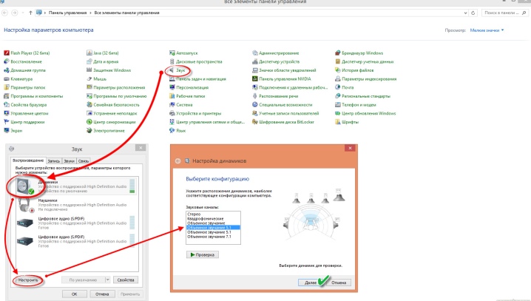
Task: Open Распознавание речи item
Action: (275, 96)
